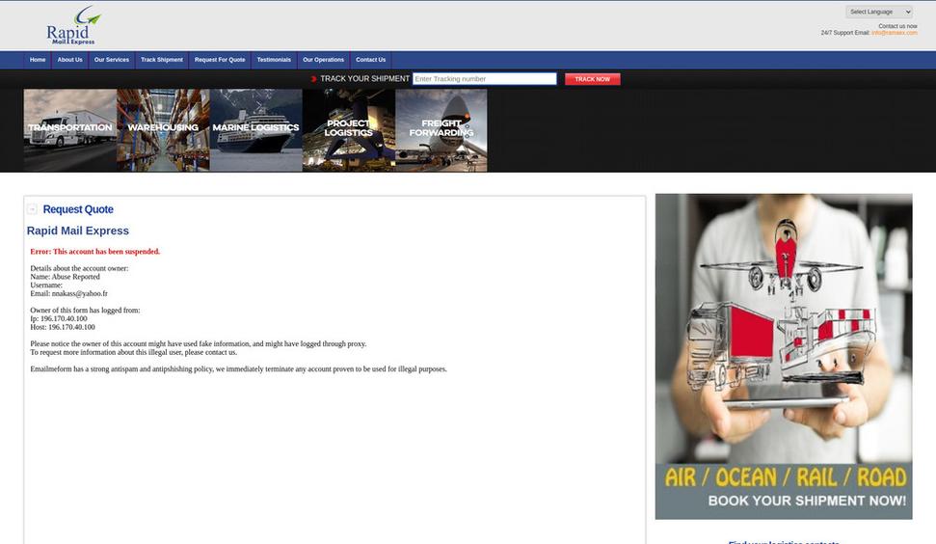Collapse the Request Quote panel icon
This screenshot has width=936, height=544.
32,209
